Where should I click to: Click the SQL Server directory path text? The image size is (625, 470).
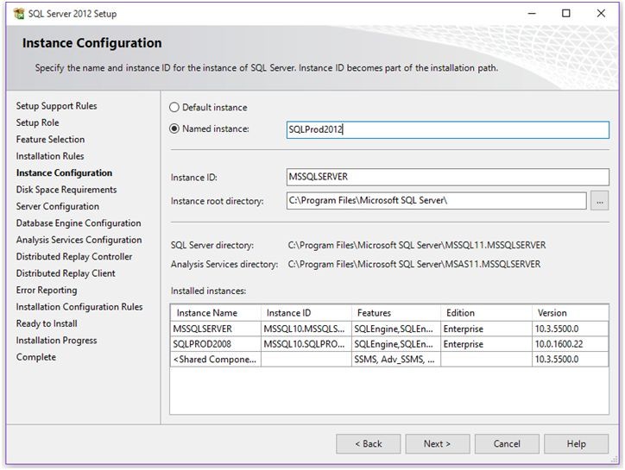(417, 245)
